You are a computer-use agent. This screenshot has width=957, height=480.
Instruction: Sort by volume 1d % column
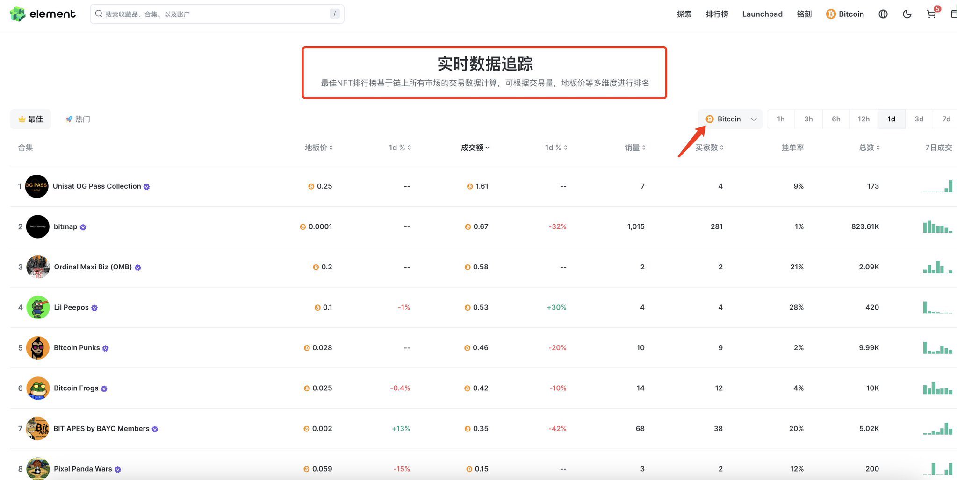[x=556, y=148]
